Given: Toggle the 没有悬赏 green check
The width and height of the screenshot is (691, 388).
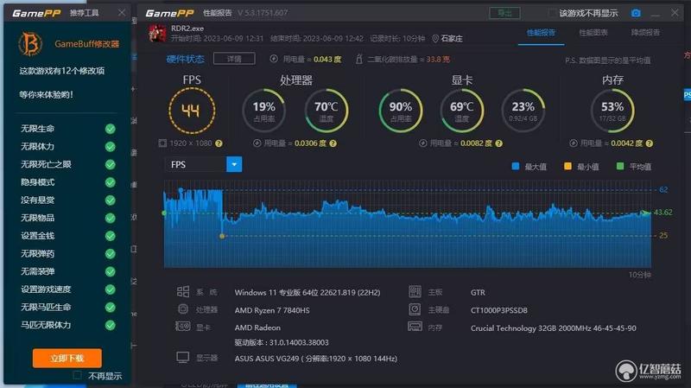Looking at the screenshot, I should pyautogui.click(x=111, y=200).
